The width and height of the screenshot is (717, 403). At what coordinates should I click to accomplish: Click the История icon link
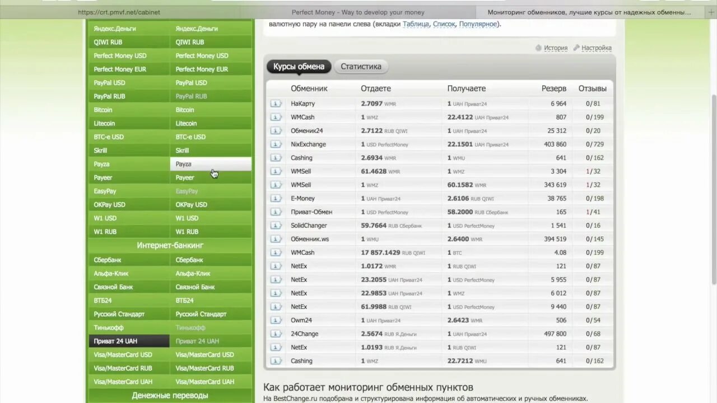(x=551, y=48)
